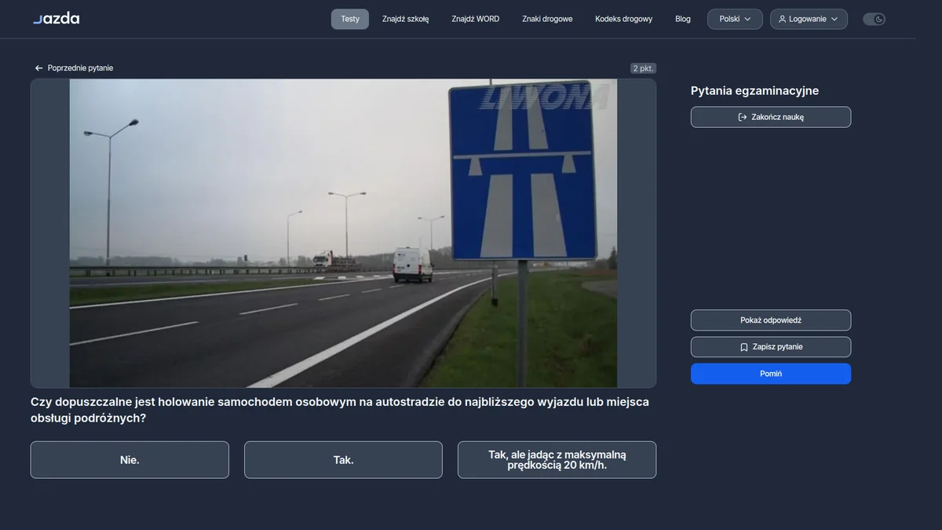
Task: Click the towing question text
Action: click(340, 411)
